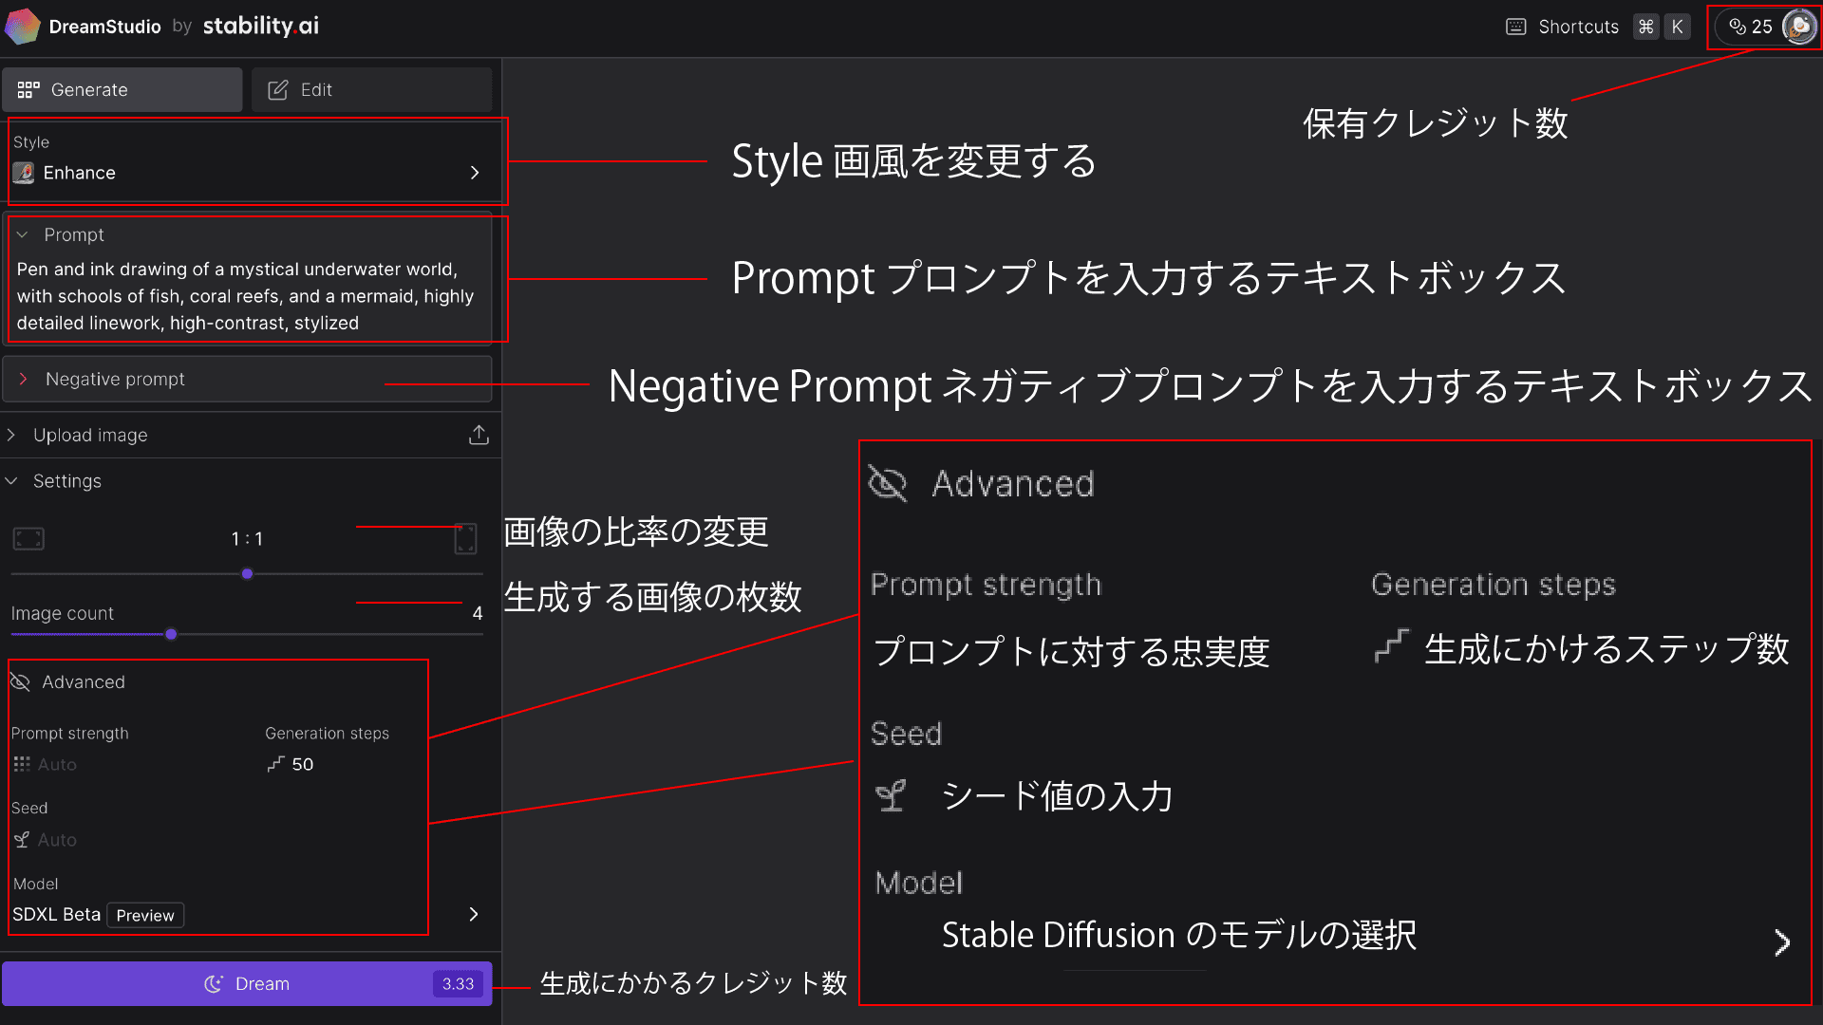
Task: Click the Dream button to generate images
Action: point(247,983)
